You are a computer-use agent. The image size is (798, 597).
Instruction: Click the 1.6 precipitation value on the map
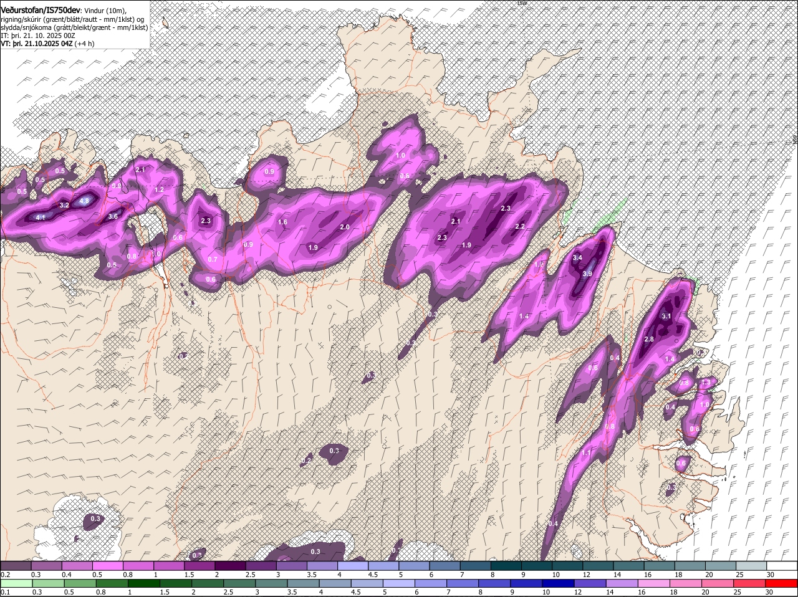click(282, 222)
